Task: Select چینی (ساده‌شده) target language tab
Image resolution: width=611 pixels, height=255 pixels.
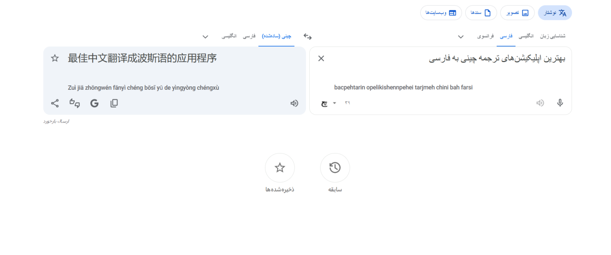Action: [276, 36]
